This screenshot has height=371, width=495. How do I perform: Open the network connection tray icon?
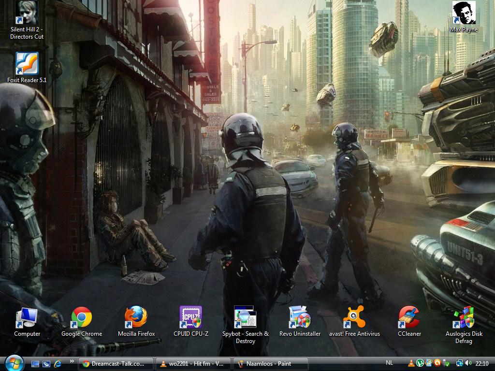459,363
